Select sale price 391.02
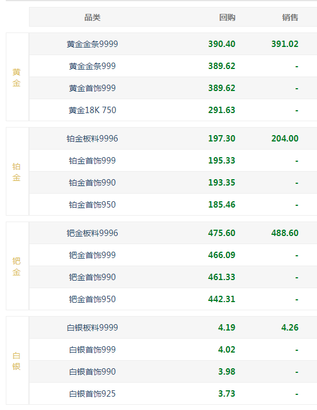 point(285,44)
